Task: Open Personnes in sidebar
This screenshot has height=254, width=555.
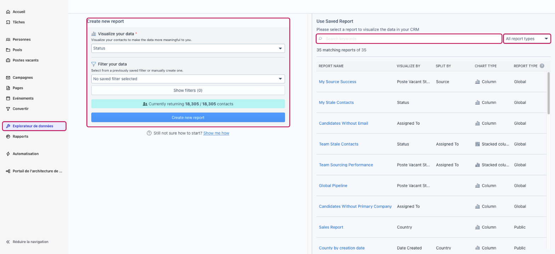Action: [22, 40]
